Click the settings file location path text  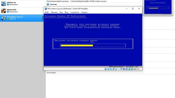point(89,1)
